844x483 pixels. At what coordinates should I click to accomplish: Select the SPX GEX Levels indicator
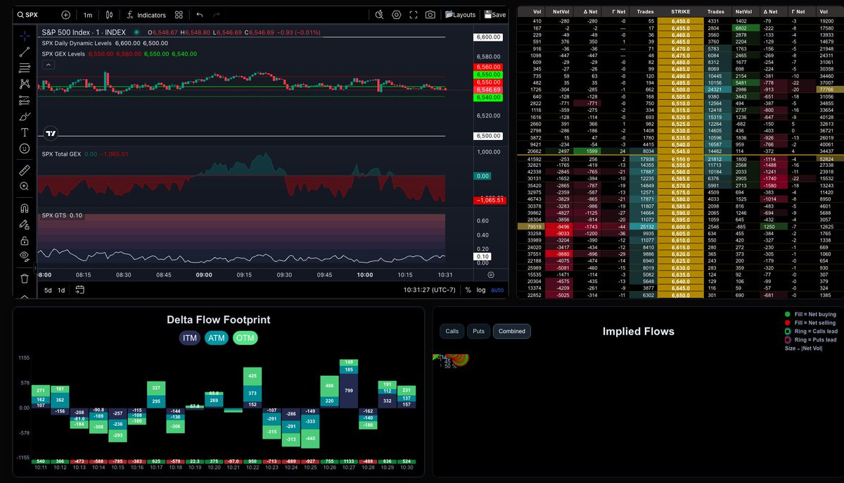(63, 54)
